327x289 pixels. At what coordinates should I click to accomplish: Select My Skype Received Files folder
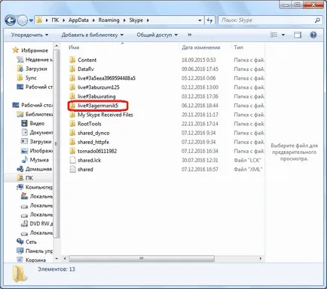[105, 115]
